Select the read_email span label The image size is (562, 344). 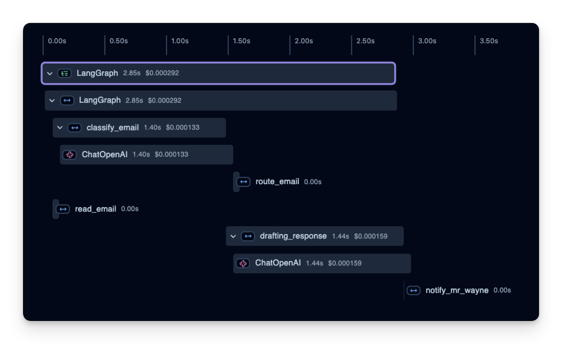[95, 209]
